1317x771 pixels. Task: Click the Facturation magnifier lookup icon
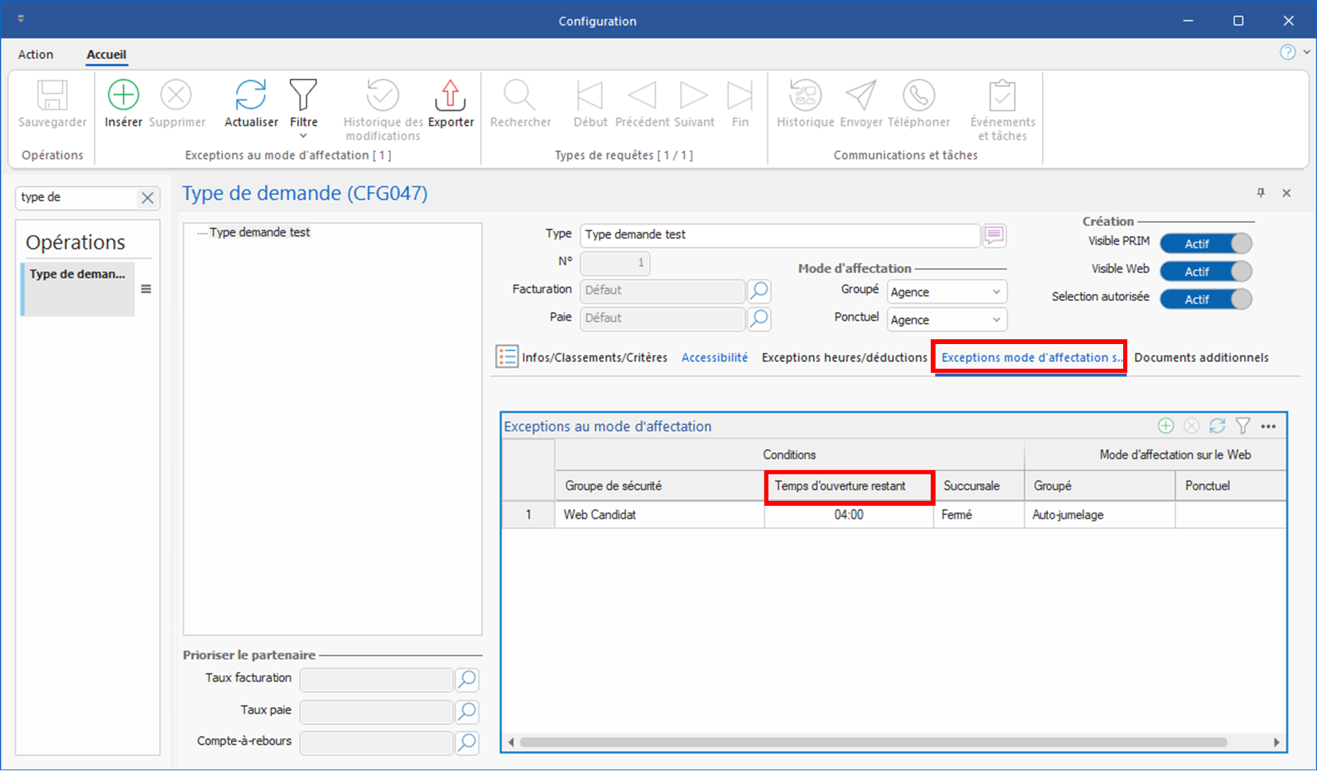(x=759, y=291)
